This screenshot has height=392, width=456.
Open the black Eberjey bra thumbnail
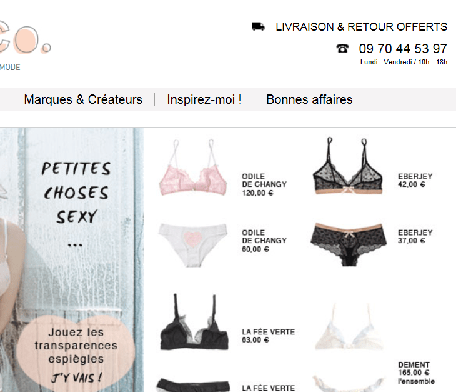click(347, 166)
